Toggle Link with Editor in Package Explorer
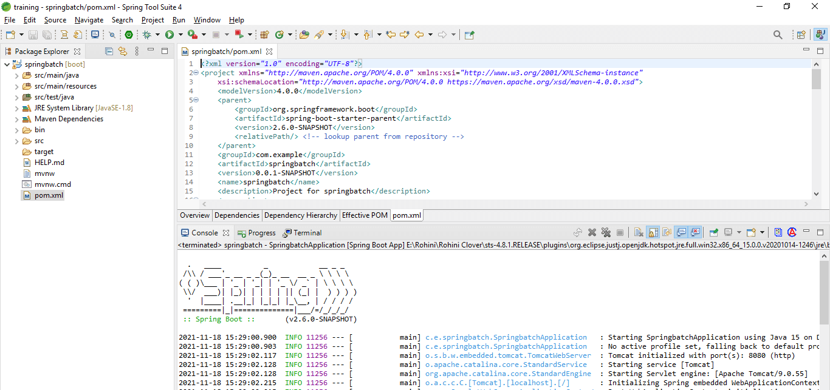Image resolution: width=830 pixels, height=390 pixels. pos(123,52)
